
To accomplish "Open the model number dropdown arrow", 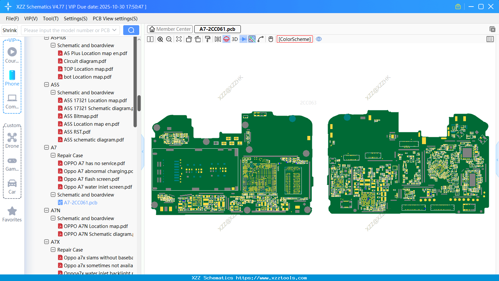I will point(114,30).
